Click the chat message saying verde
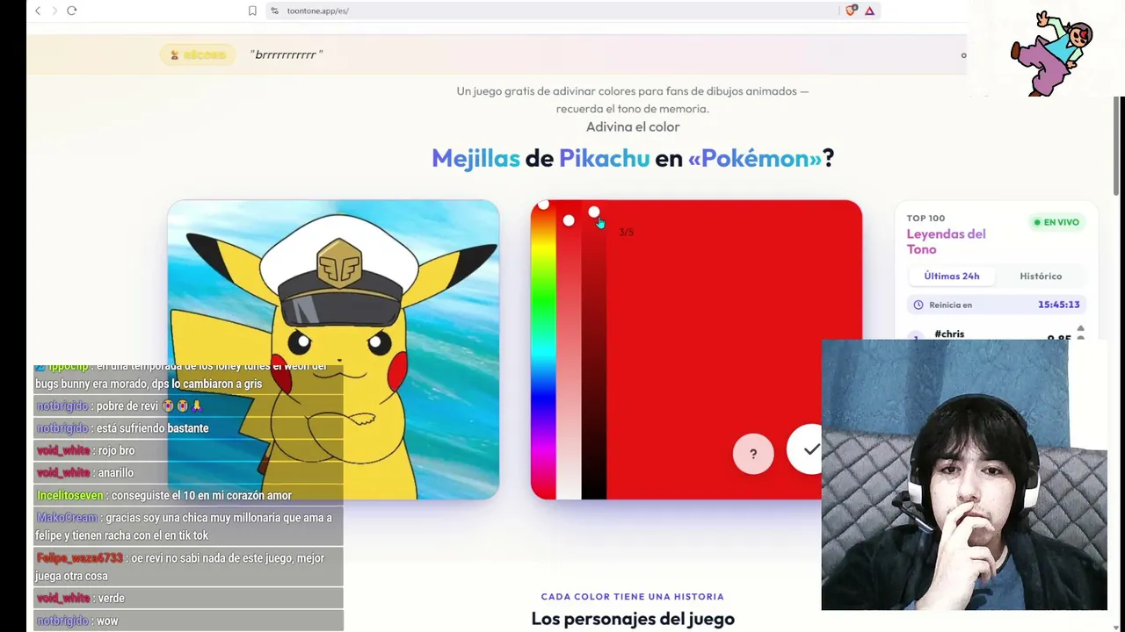The height and width of the screenshot is (632, 1125). 188,599
